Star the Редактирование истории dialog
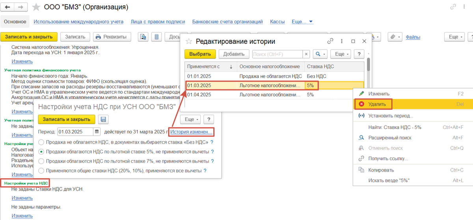Image resolution: width=473 pixels, height=220 pixels. point(189,41)
